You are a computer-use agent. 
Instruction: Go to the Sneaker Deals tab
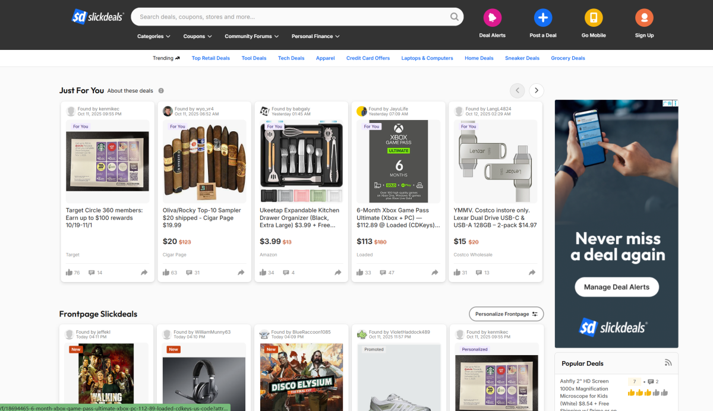click(x=522, y=58)
